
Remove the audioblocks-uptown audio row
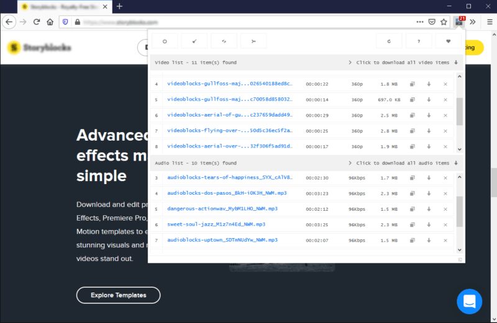[445, 241]
